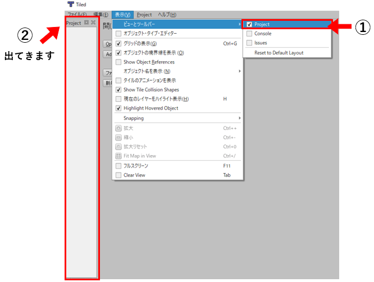Close the Project panel with its X icon
374x282 pixels.
tap(93, 22)
